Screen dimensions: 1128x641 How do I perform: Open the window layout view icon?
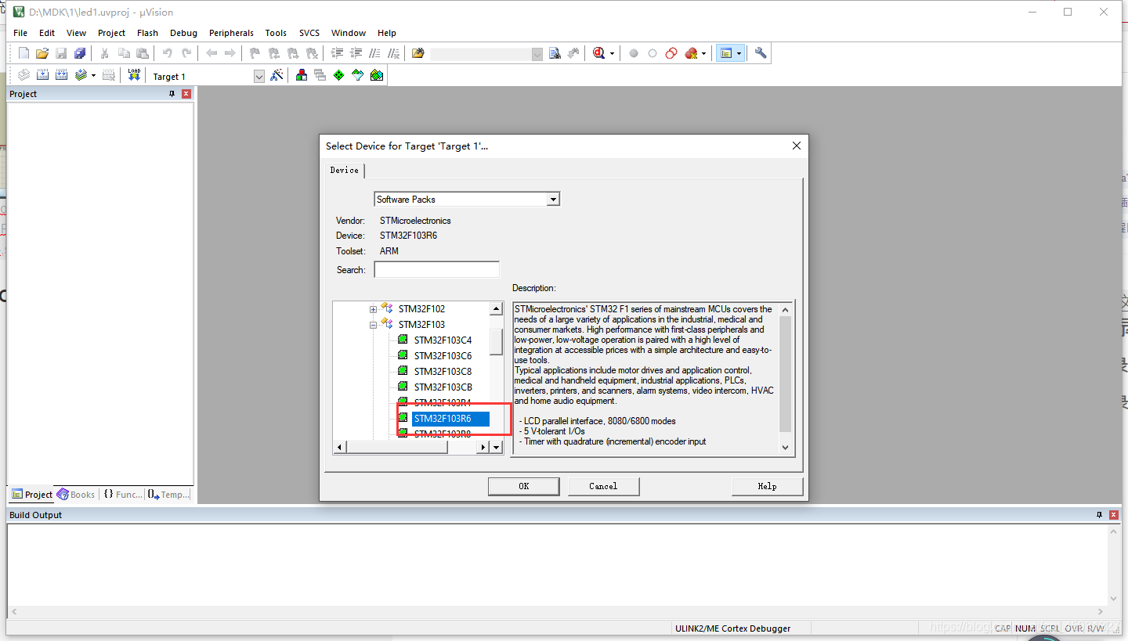726,53
